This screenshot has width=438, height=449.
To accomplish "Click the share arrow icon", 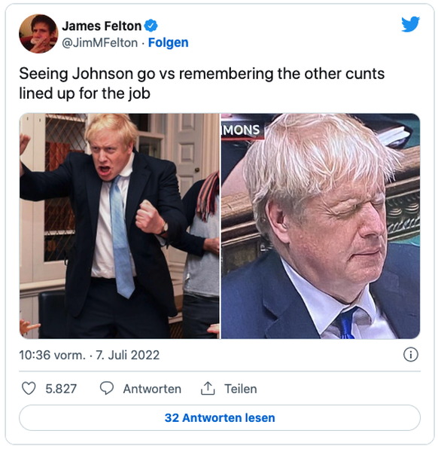I will [208, 388].
